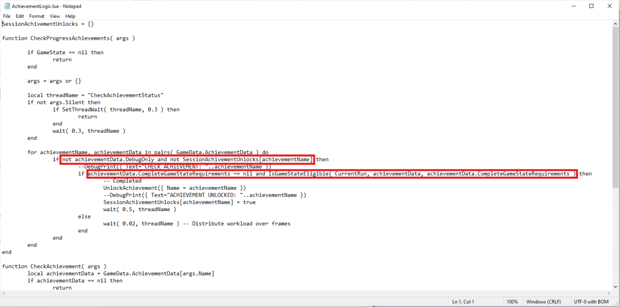Maximize the Notepad window
This screenshot has height=307, width=620.
(591, 6)
